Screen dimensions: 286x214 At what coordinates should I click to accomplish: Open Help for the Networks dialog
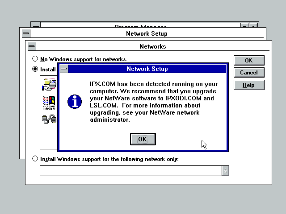point(249,85)
